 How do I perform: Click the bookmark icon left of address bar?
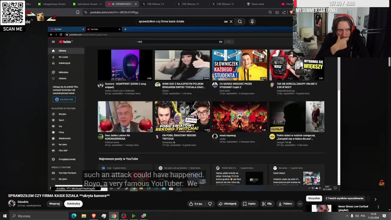(x=78, y=12)
